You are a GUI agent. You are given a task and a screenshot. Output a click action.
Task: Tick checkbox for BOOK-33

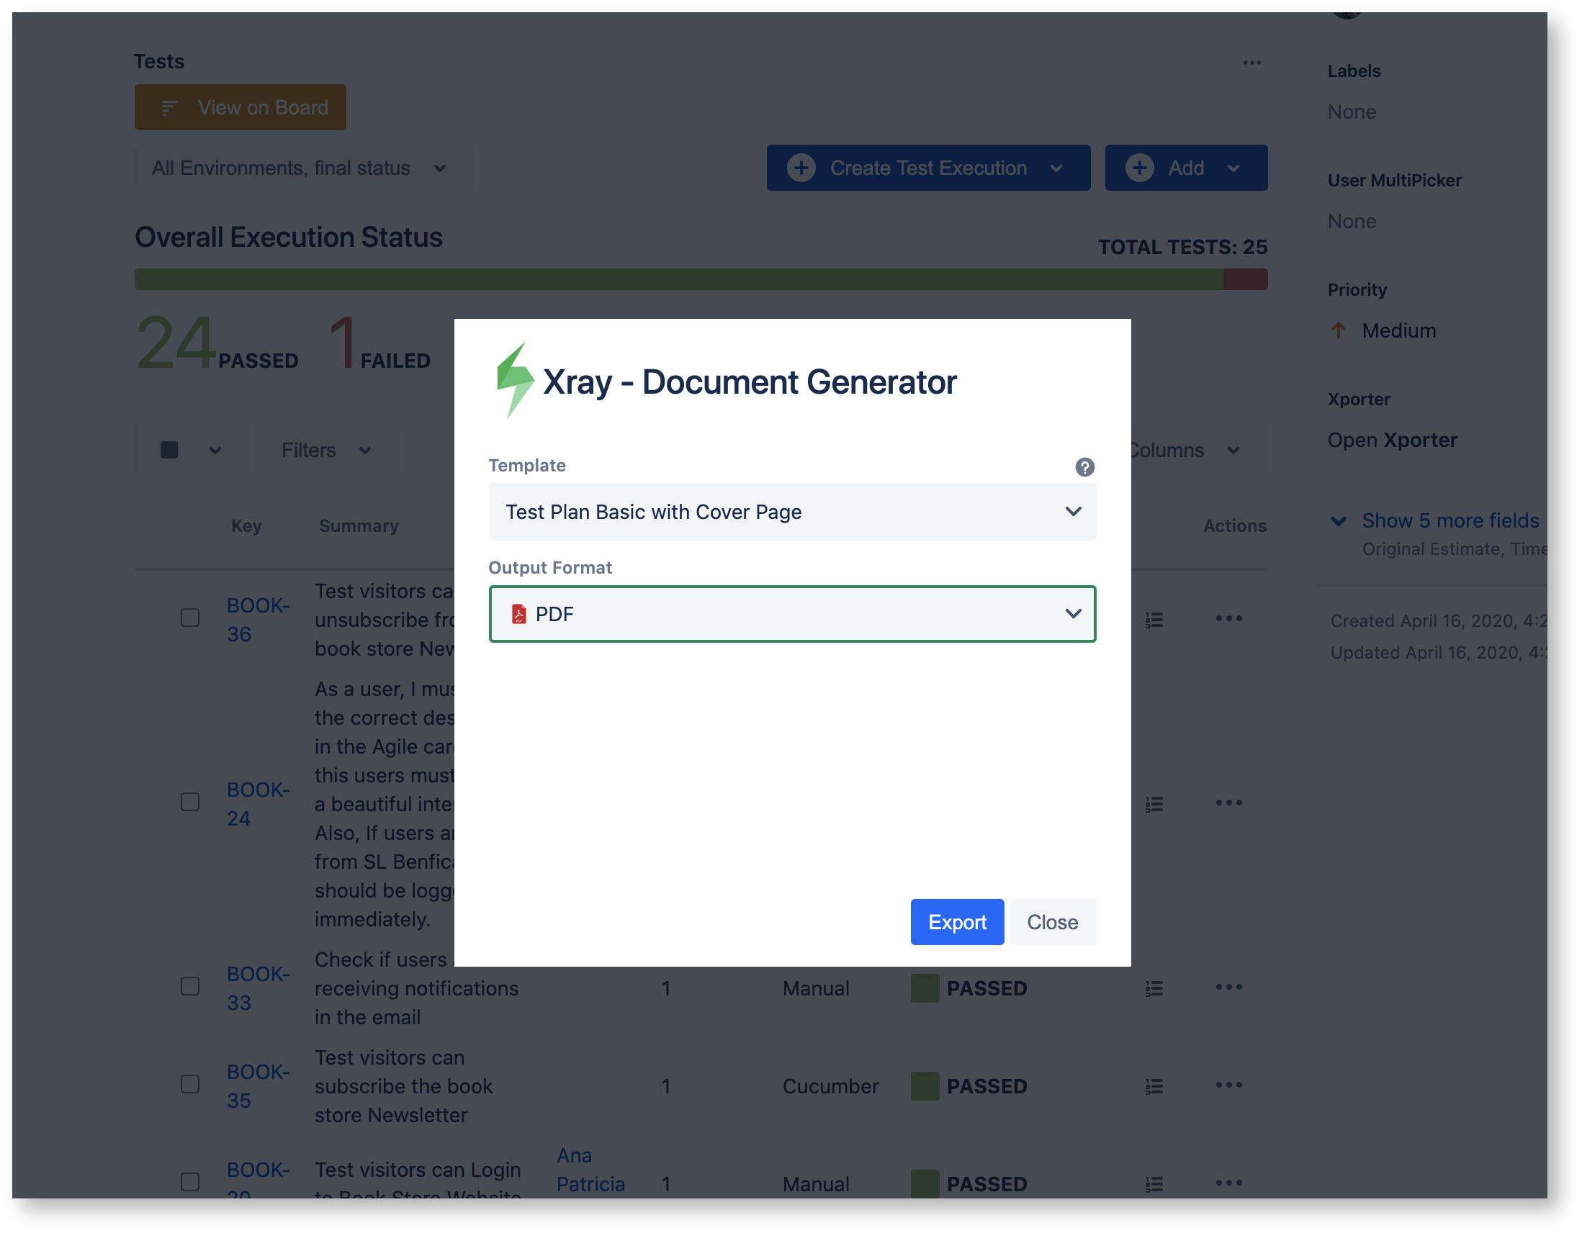click(x=190, y=987)
